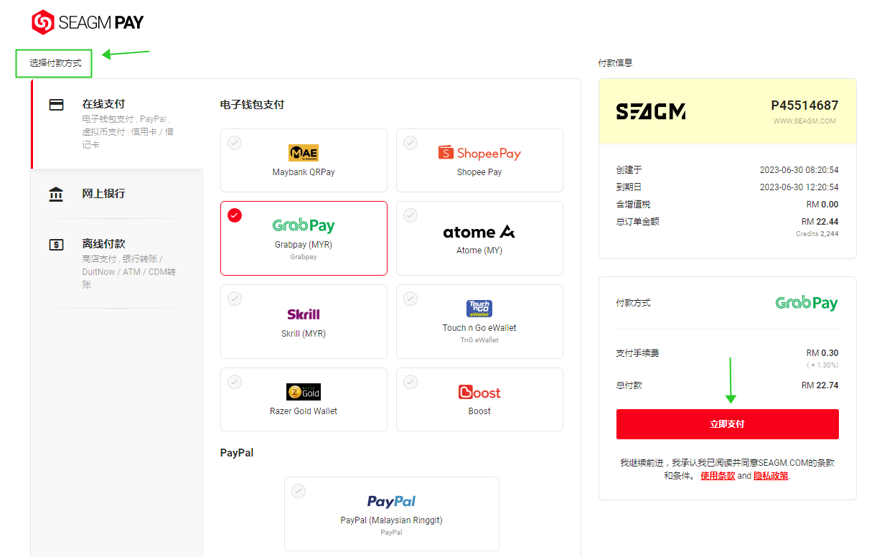Open the 使用条款 terms link
Image resolution: width=887 pixels, height=557 pixels.
[718, 476]
